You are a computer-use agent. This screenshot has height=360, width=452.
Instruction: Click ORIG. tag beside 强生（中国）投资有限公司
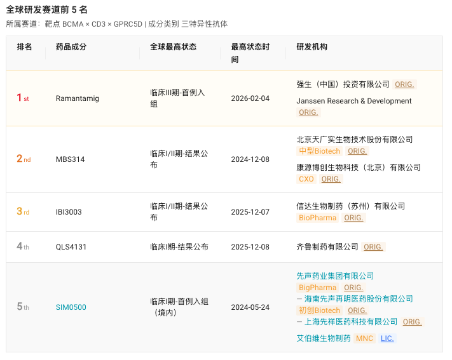coord(404,84)
